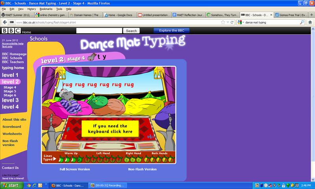The width and height of the screenshot is (315, 189).
Task: Select level 3 in sidebar
Action: click(x=10, y=100)
